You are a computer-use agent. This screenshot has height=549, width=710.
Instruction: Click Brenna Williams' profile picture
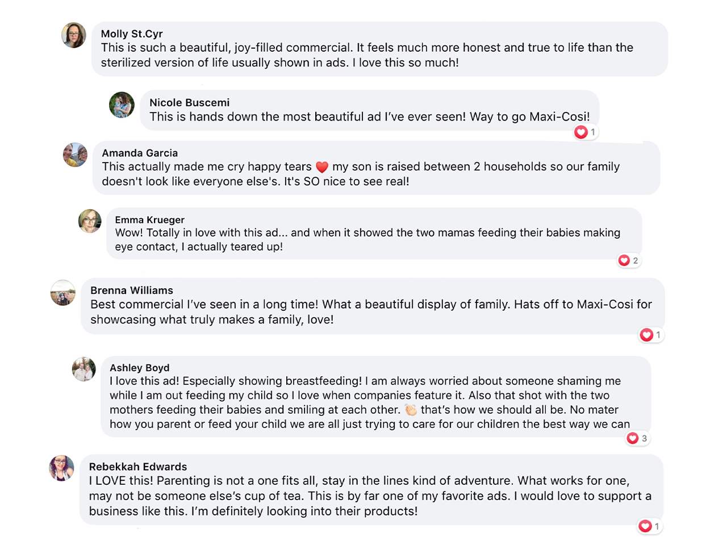click(x=63, y=293)
